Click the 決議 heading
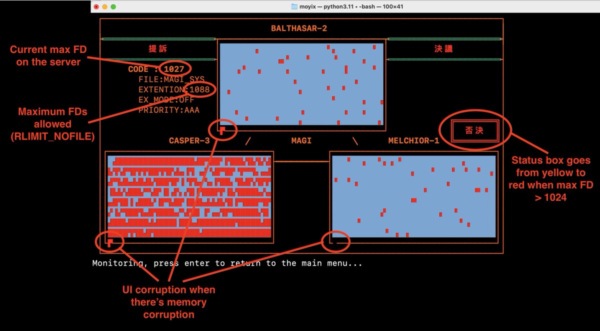The height and width of the screenshot is (331, 600). click(443, 49)
